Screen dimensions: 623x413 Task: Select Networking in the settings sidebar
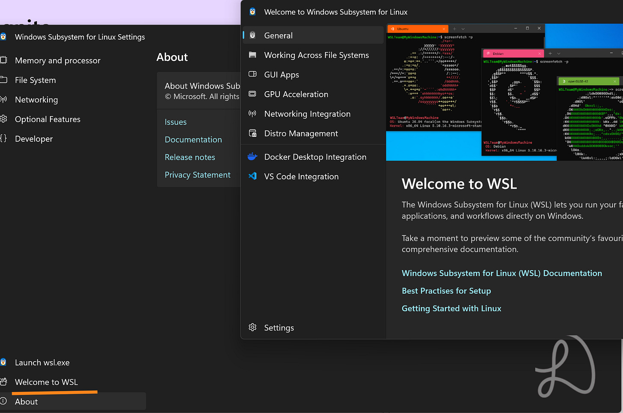point(36,100)
